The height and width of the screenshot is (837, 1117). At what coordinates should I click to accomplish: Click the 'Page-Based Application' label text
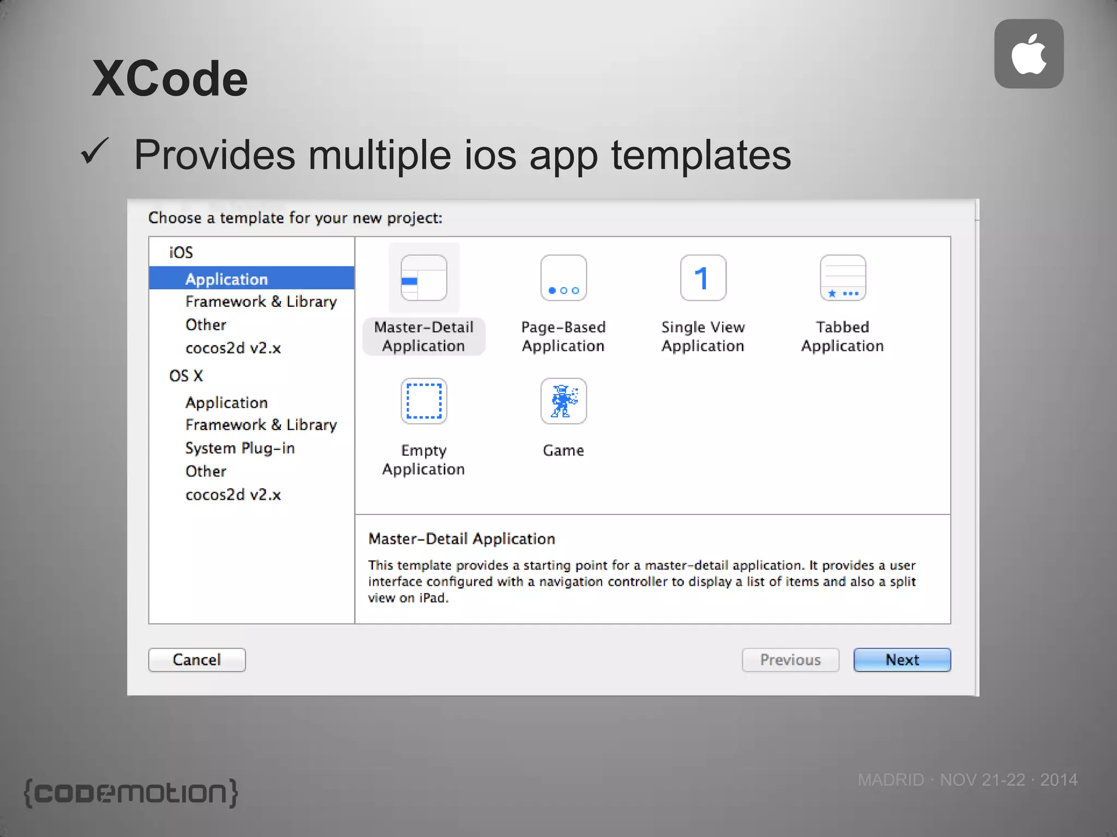click(563, 337)
